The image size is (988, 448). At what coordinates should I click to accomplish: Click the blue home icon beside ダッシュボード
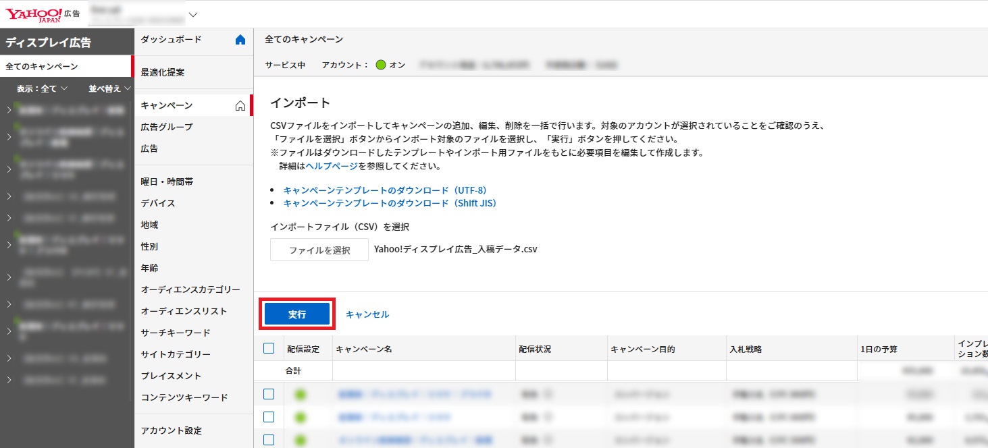pos(240,40)
